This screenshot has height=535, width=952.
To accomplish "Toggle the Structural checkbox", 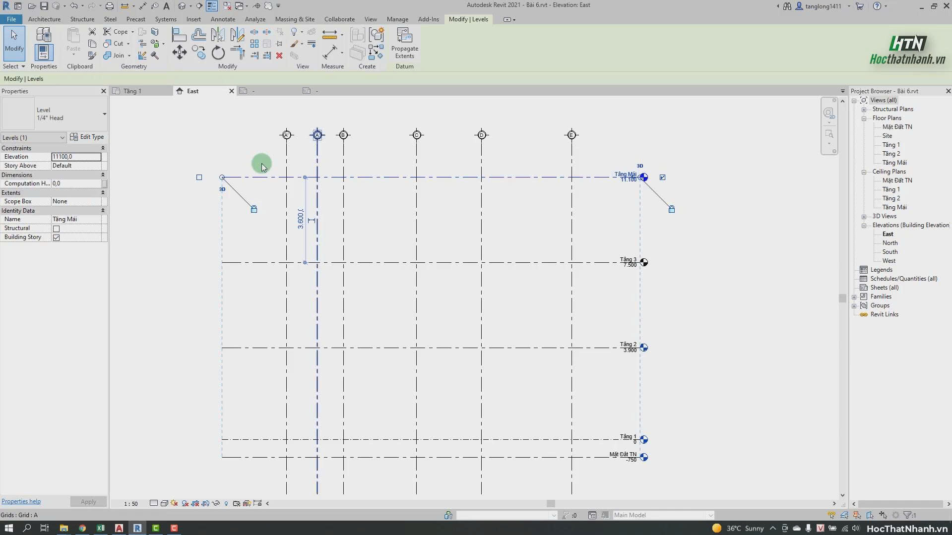I will point(56,229).
